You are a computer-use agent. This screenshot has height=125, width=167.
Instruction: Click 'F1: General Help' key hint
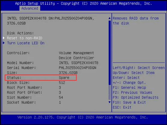(129, 87)
